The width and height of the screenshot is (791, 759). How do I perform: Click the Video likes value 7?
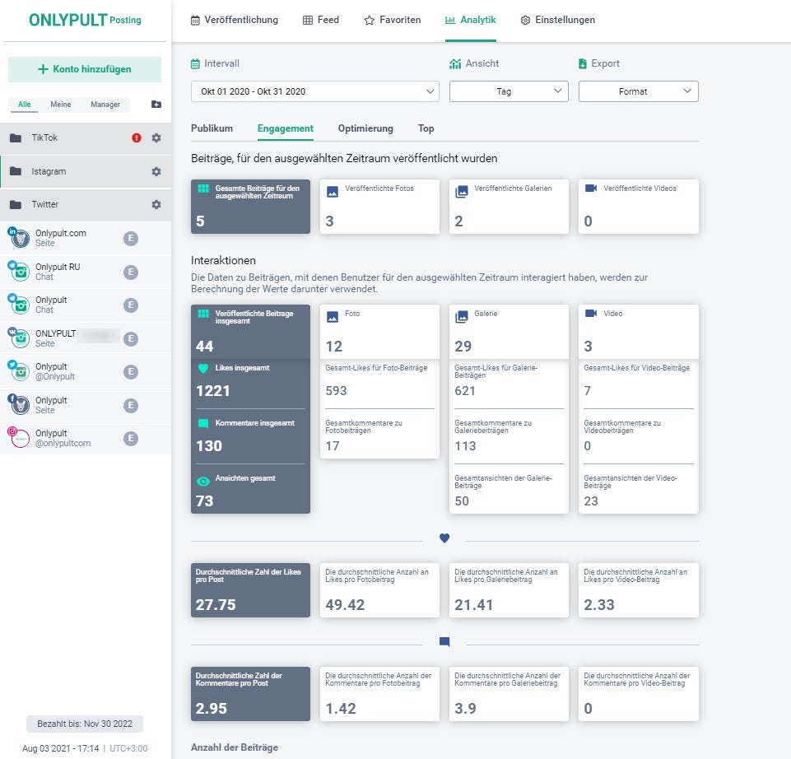[587, 391]
